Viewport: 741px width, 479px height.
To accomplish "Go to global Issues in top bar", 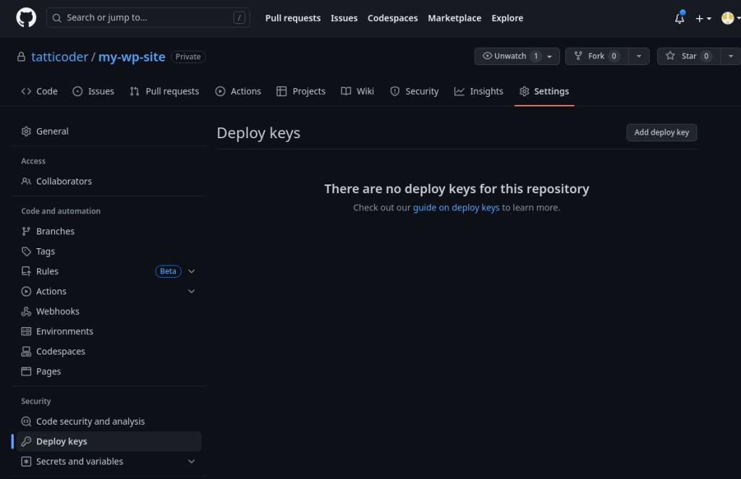I will pyautogui.click(x=344, y=18).
